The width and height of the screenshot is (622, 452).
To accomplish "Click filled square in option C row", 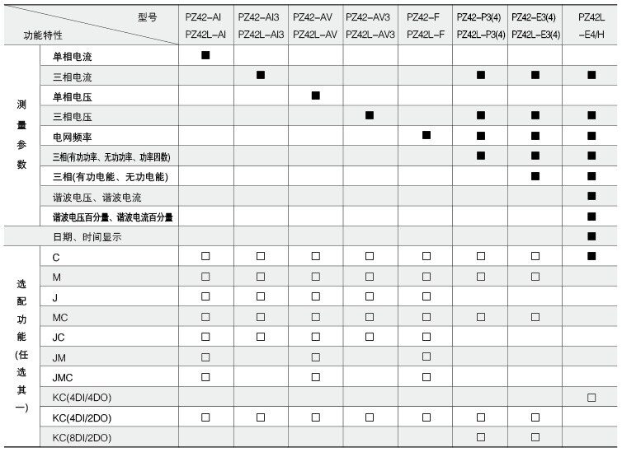I will 591,256.
